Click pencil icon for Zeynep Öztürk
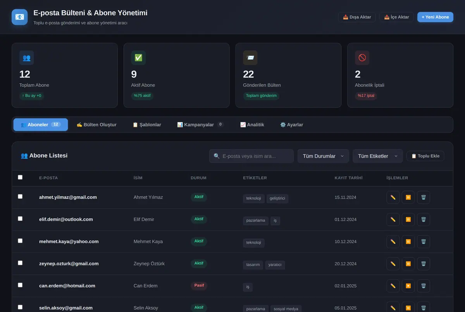Image resolution: width=465 pixels, height=312 pixels. [393, 264]
